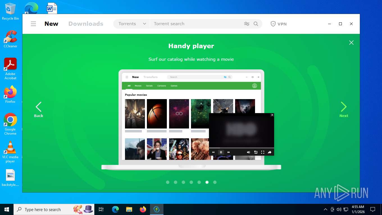Select the torrent app taskbar icon
The image size is (382, 215).
click(157, 209)
